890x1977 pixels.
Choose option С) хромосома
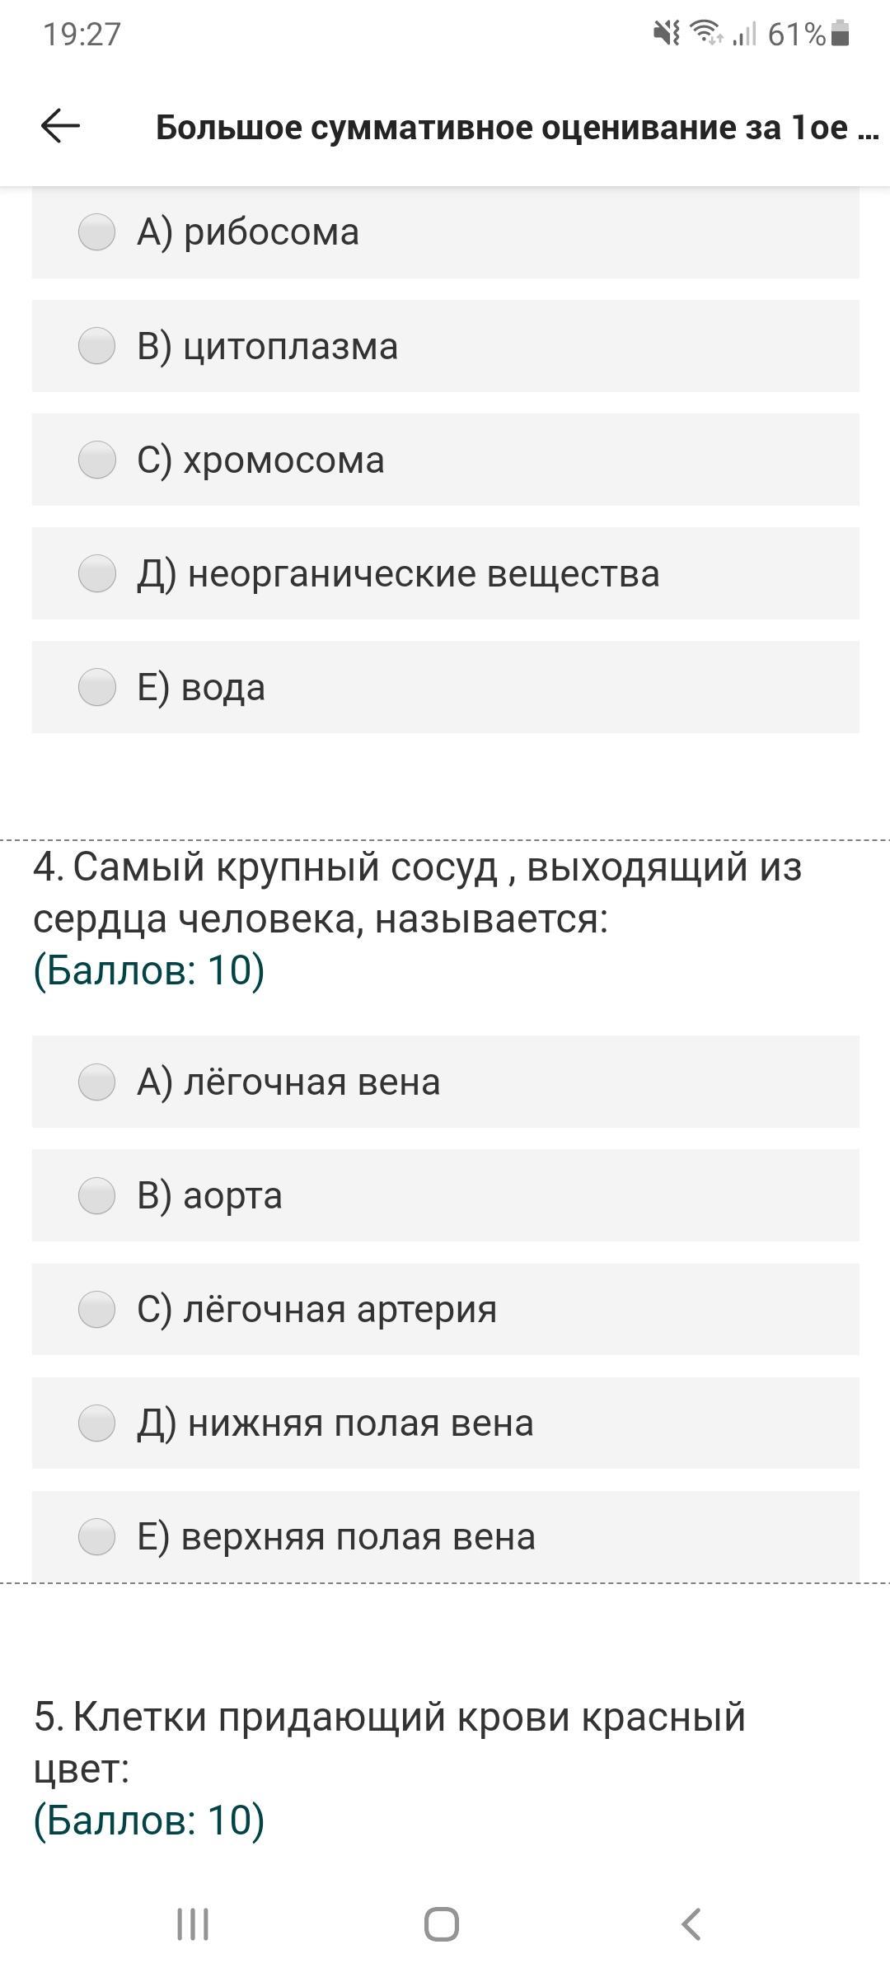click(97, 460)
